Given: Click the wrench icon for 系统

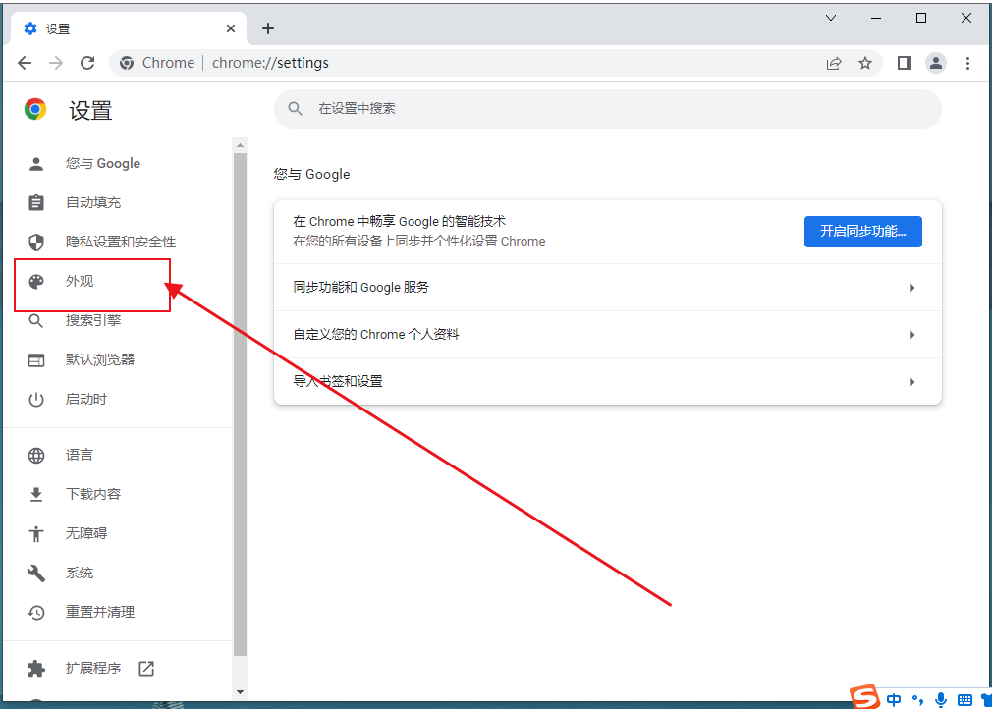Looking at the screenshot, I should (x=36, y=574).
